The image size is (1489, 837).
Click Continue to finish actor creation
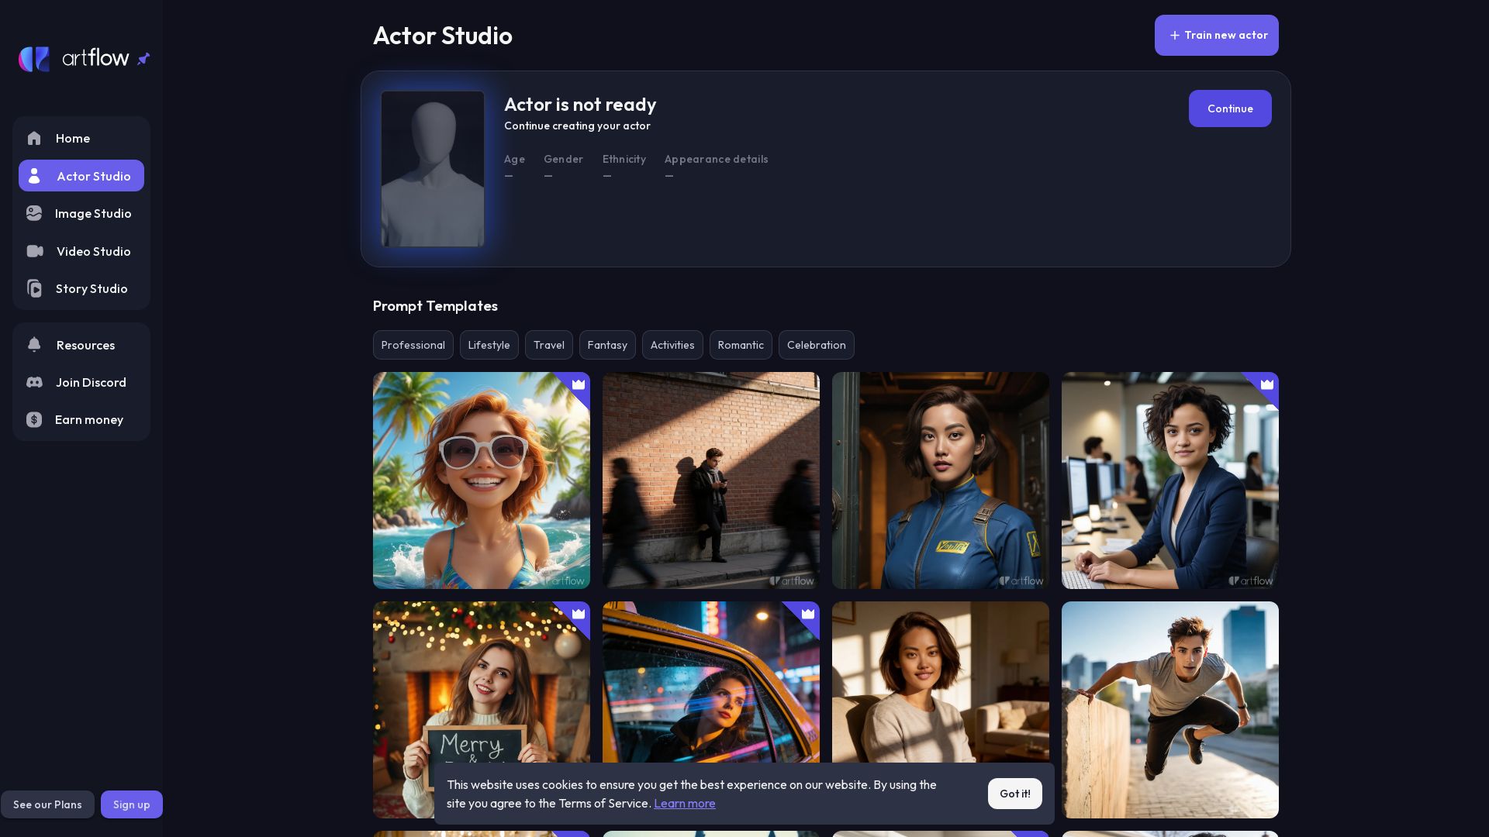point(1229,108)
